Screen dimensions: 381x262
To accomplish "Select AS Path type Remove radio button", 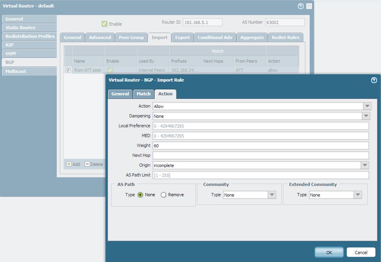I will (x=164, y=195).
